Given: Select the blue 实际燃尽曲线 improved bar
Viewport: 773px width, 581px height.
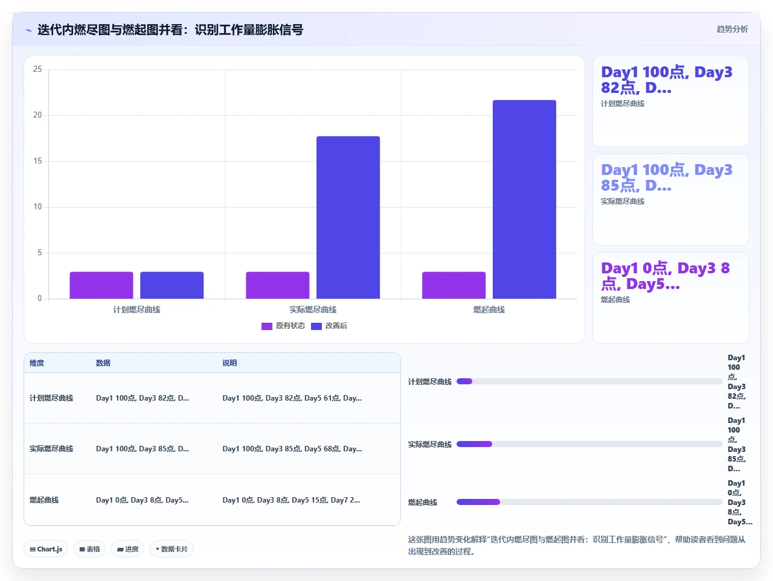Looking at the screenshot, I should [x=348, y=217].
